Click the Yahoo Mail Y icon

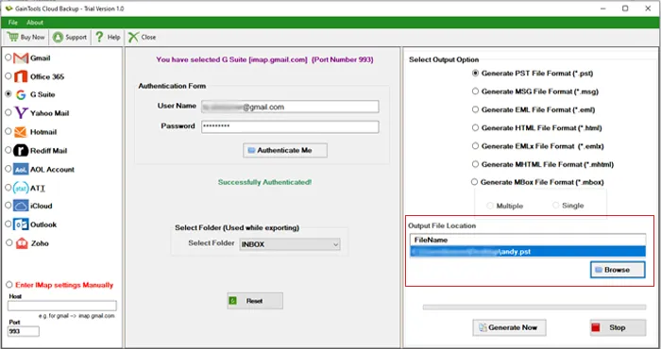pos(21,113)
